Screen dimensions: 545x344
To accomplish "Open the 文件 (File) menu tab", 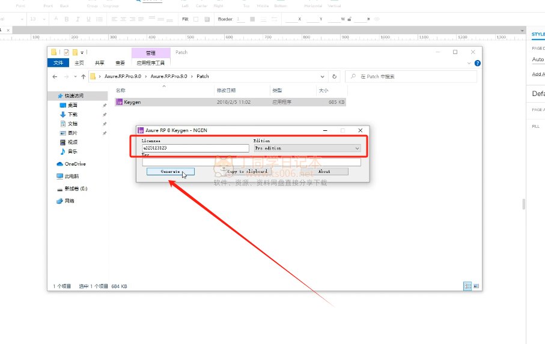I will click(58, 62).
